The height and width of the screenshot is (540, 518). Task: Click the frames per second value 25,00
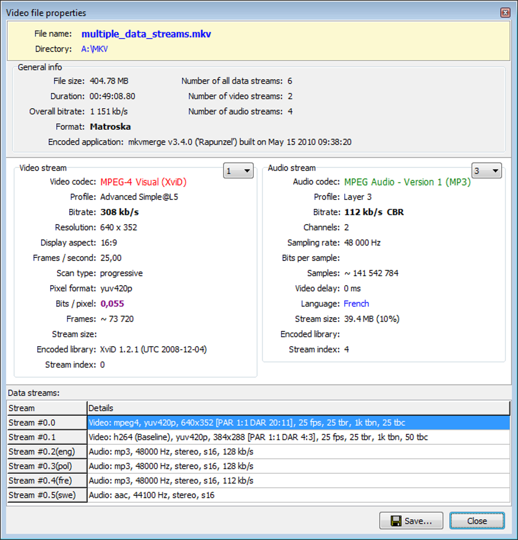point(111,258)
